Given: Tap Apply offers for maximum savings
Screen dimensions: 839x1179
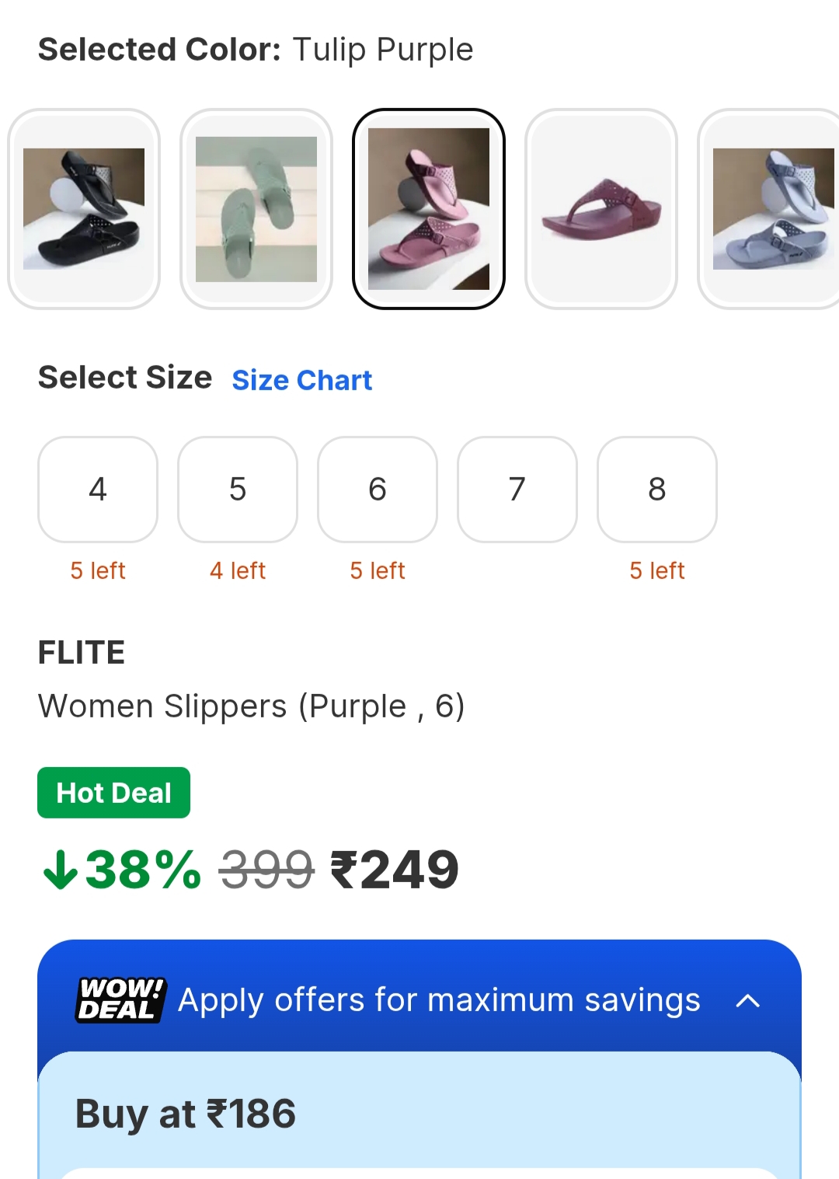Looking at the screenshot, I should 439,1000.
